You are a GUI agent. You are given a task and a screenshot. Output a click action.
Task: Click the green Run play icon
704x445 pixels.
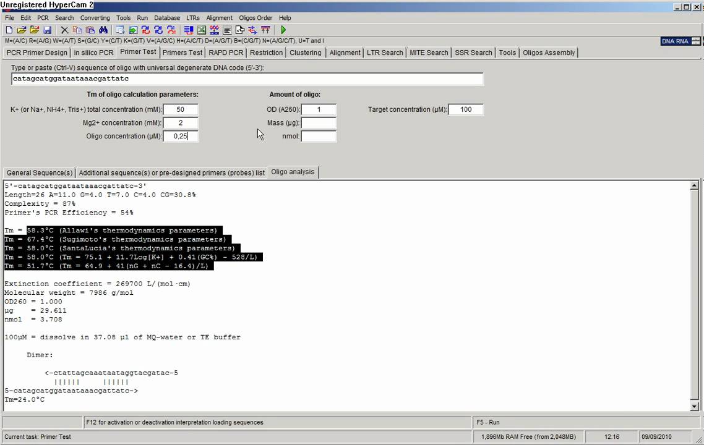pos(283,30)
